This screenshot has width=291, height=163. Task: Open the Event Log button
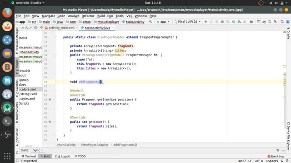click(276, 156)
